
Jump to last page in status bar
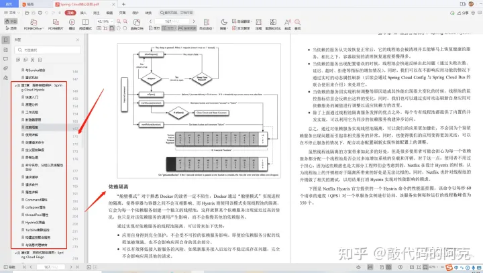(x=77, y=267)
